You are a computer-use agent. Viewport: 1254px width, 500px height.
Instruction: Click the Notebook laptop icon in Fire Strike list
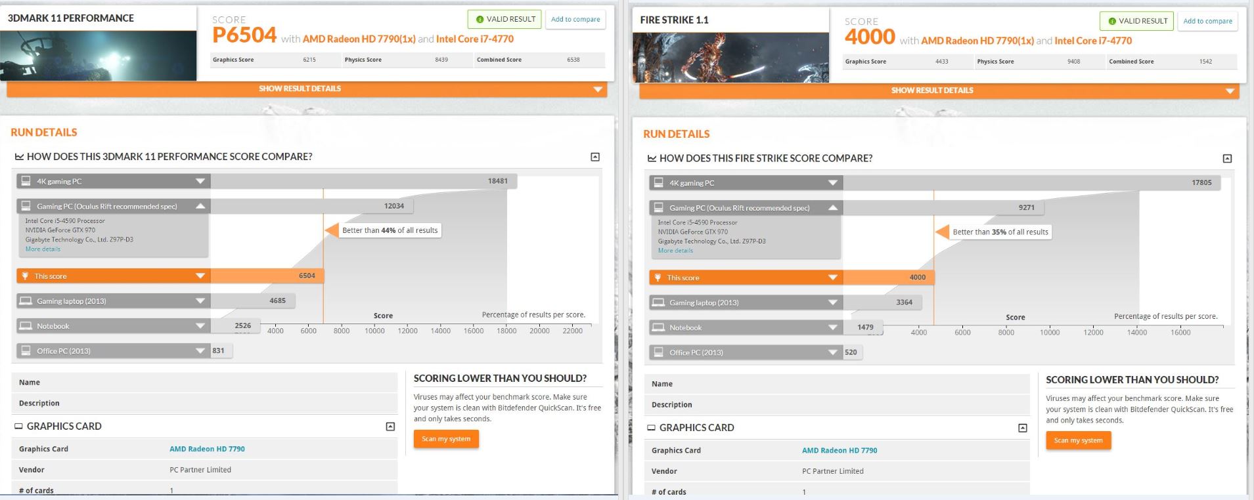(658, 327)
